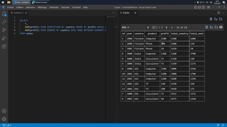Click the 'FROM sales' line in the editor
Screen dimensions: 227x127
pos(26,34)
